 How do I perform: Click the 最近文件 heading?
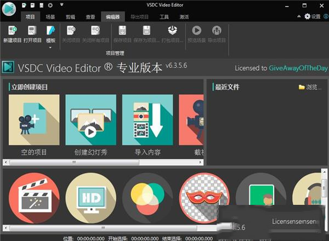(227, 87)
